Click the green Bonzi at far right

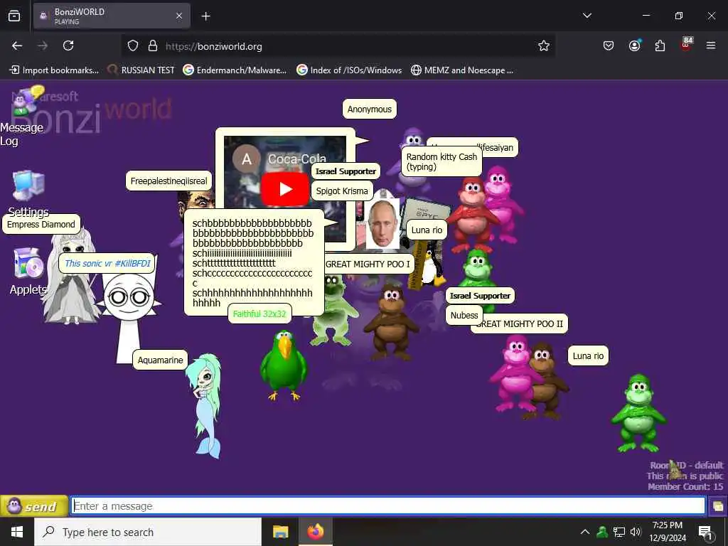point(639,413)
